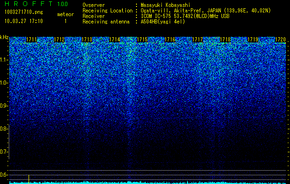Click the meteor count value 1

(x=65, y=21)
